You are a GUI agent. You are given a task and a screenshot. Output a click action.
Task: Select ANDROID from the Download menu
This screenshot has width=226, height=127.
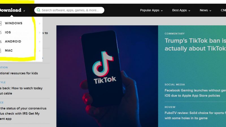coord(13,41)
